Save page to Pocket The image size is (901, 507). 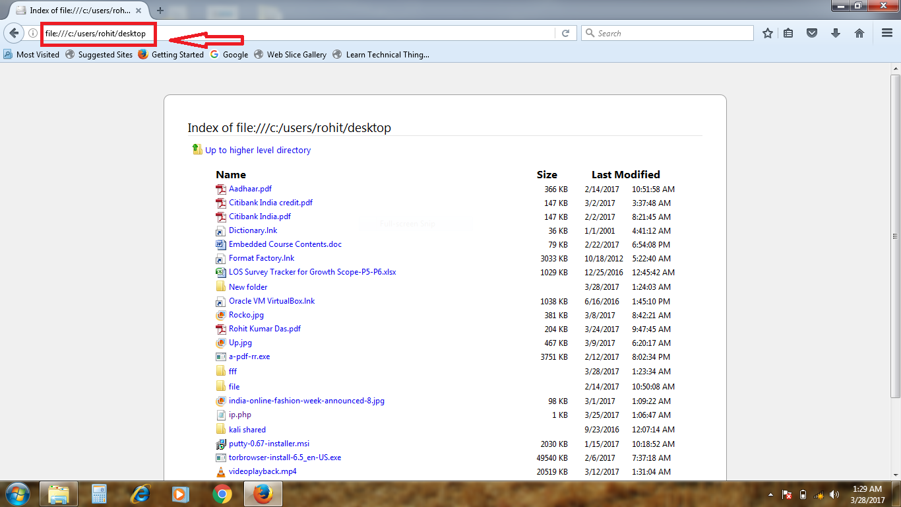812,33
